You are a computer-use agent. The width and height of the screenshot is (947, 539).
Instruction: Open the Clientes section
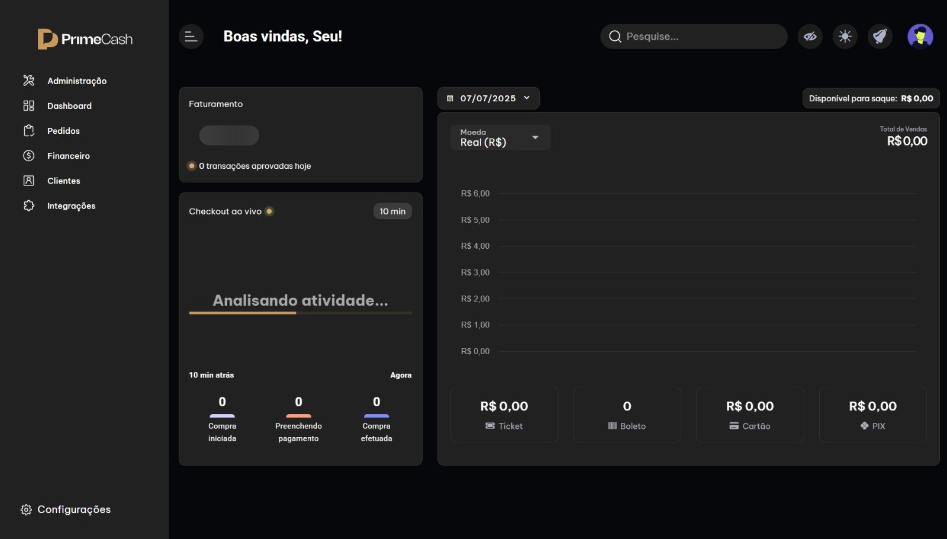tap(64, 181)
